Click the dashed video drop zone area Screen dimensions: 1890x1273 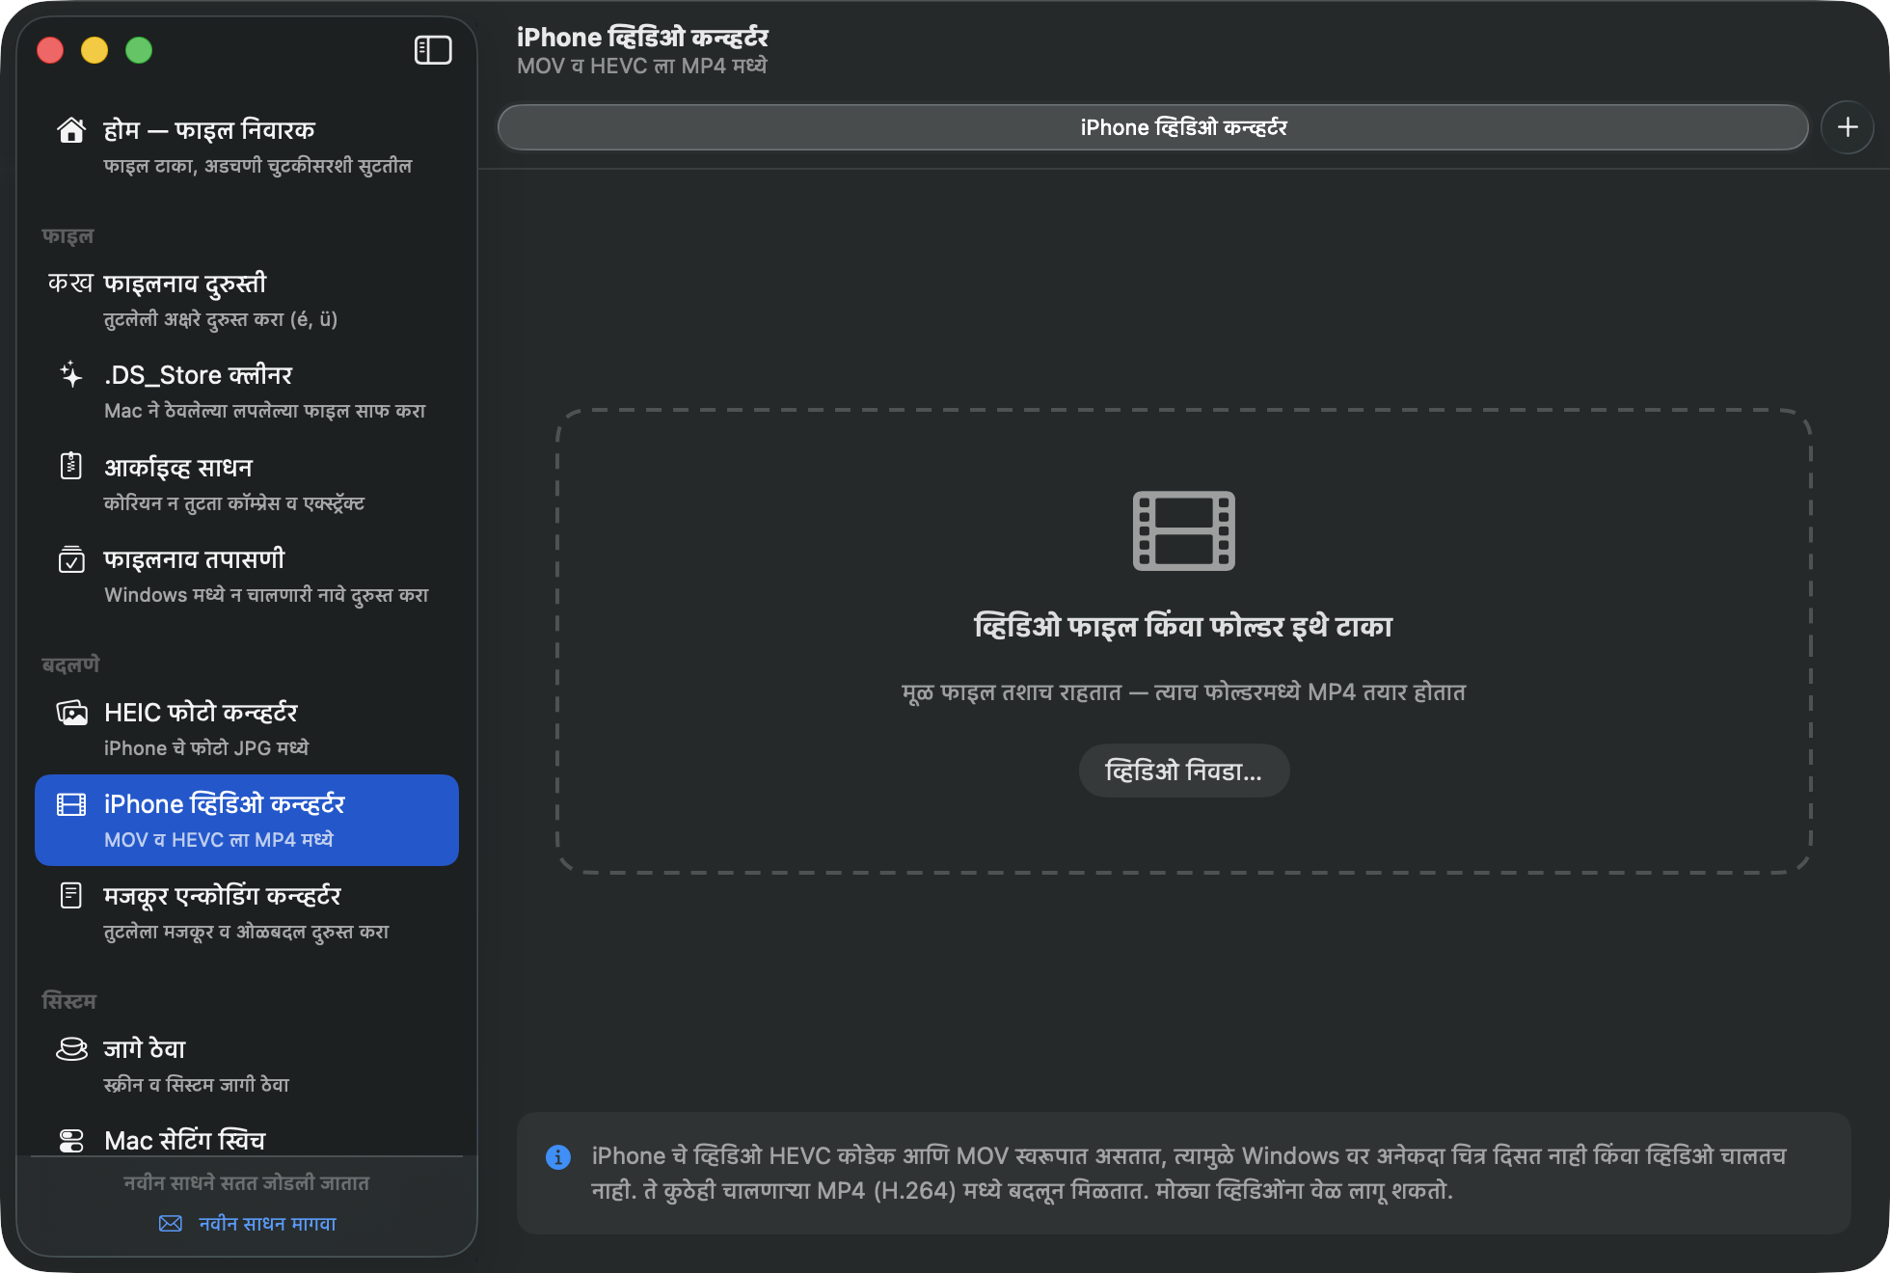click(x=1183, y=641)
